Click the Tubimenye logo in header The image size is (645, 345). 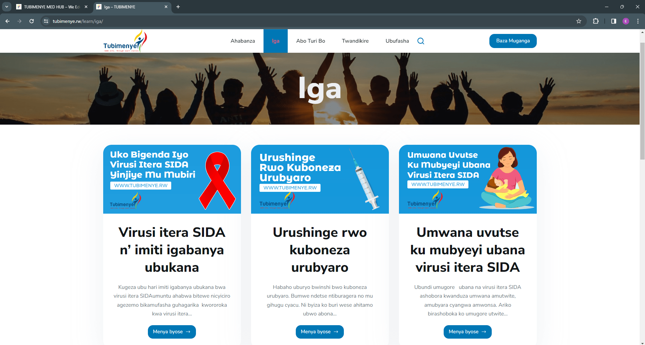click(x=125, y=41)
